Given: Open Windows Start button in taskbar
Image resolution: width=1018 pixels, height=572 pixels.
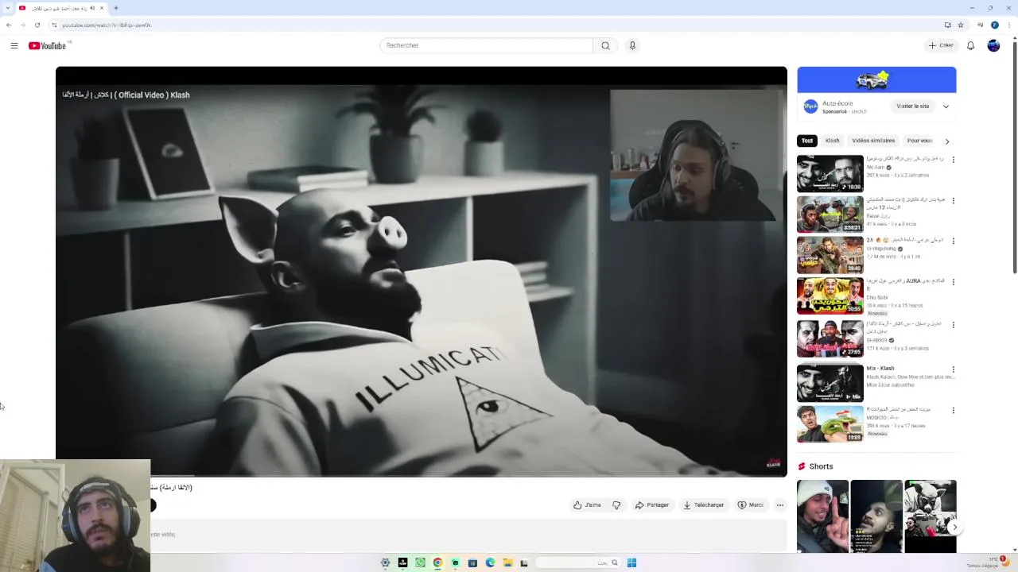Looking at the screenshot, I should pyautogui.click(x=631, y=562).
